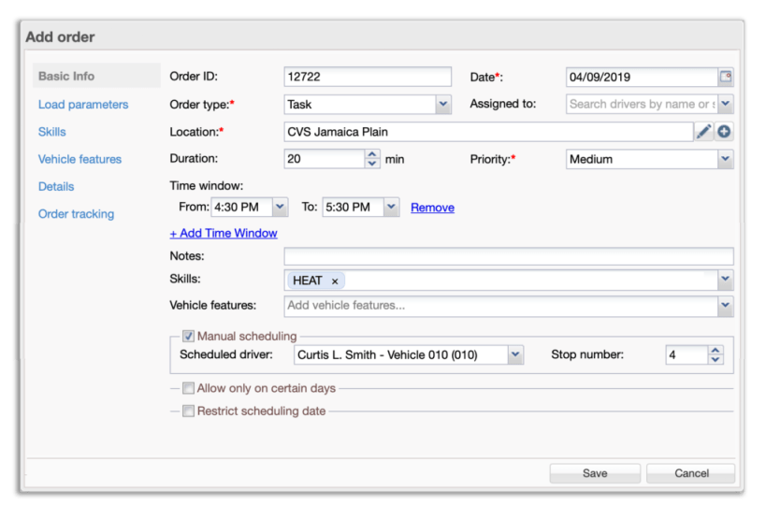Screen dimensions: 766x519
Task: Decrease Stop number with down arrow
Action: (x=715, y=359)
